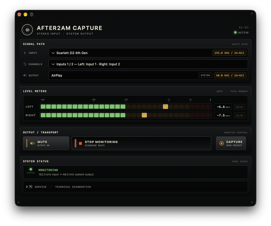Click Stop Monitoring to disengage route
This screenshot has width=271, height=226.
[x=141, y=143]
